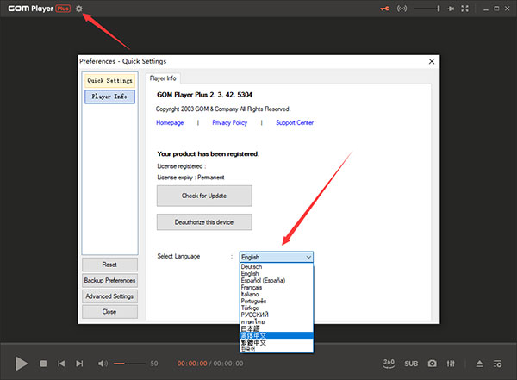Choose 日本語 language option
The image size is (517, 380).
pos(277,328)
